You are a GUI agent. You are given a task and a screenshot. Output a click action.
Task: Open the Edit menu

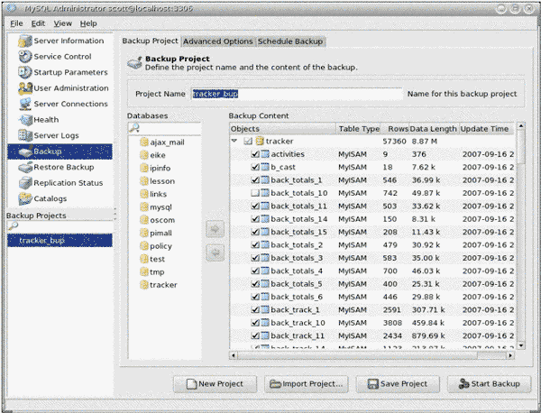point(38,23)
